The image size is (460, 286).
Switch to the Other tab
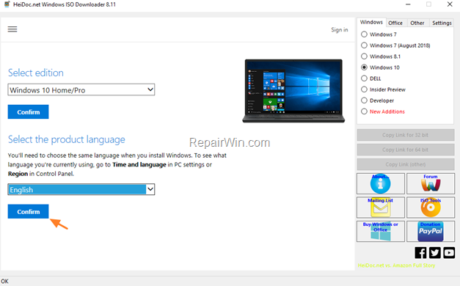tap(417, 23)
